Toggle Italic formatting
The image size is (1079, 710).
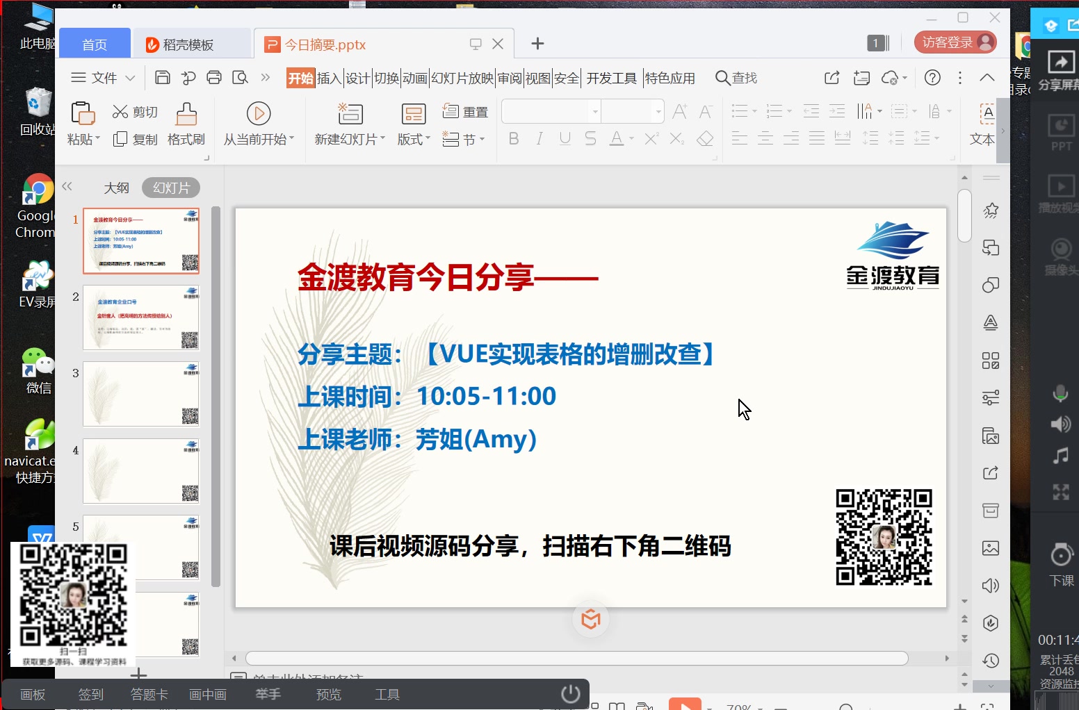click(539, 139)
